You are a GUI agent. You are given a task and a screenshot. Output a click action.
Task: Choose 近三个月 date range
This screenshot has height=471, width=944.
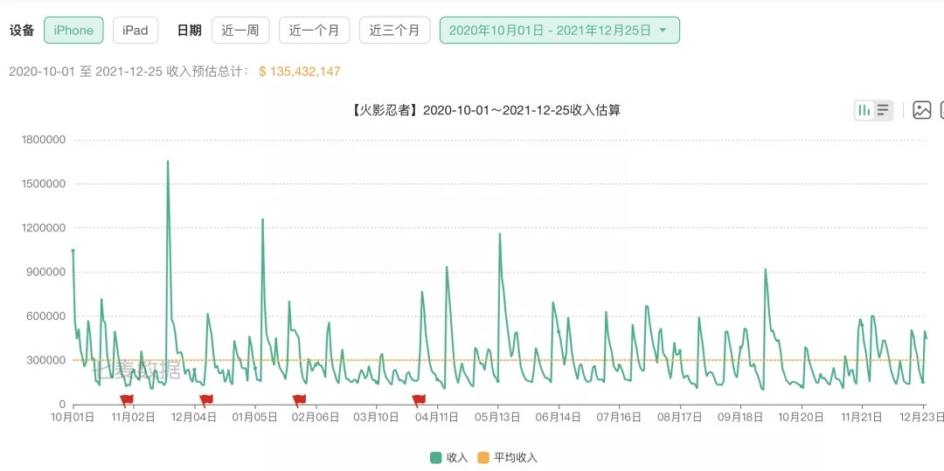[x=395, y=30]
